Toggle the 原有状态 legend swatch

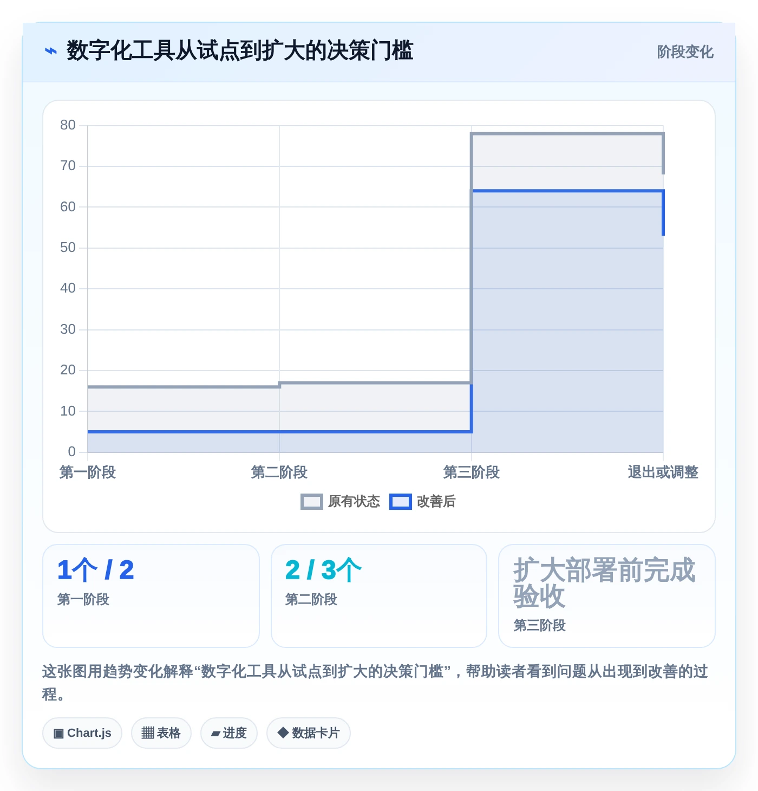coord(311,502)
